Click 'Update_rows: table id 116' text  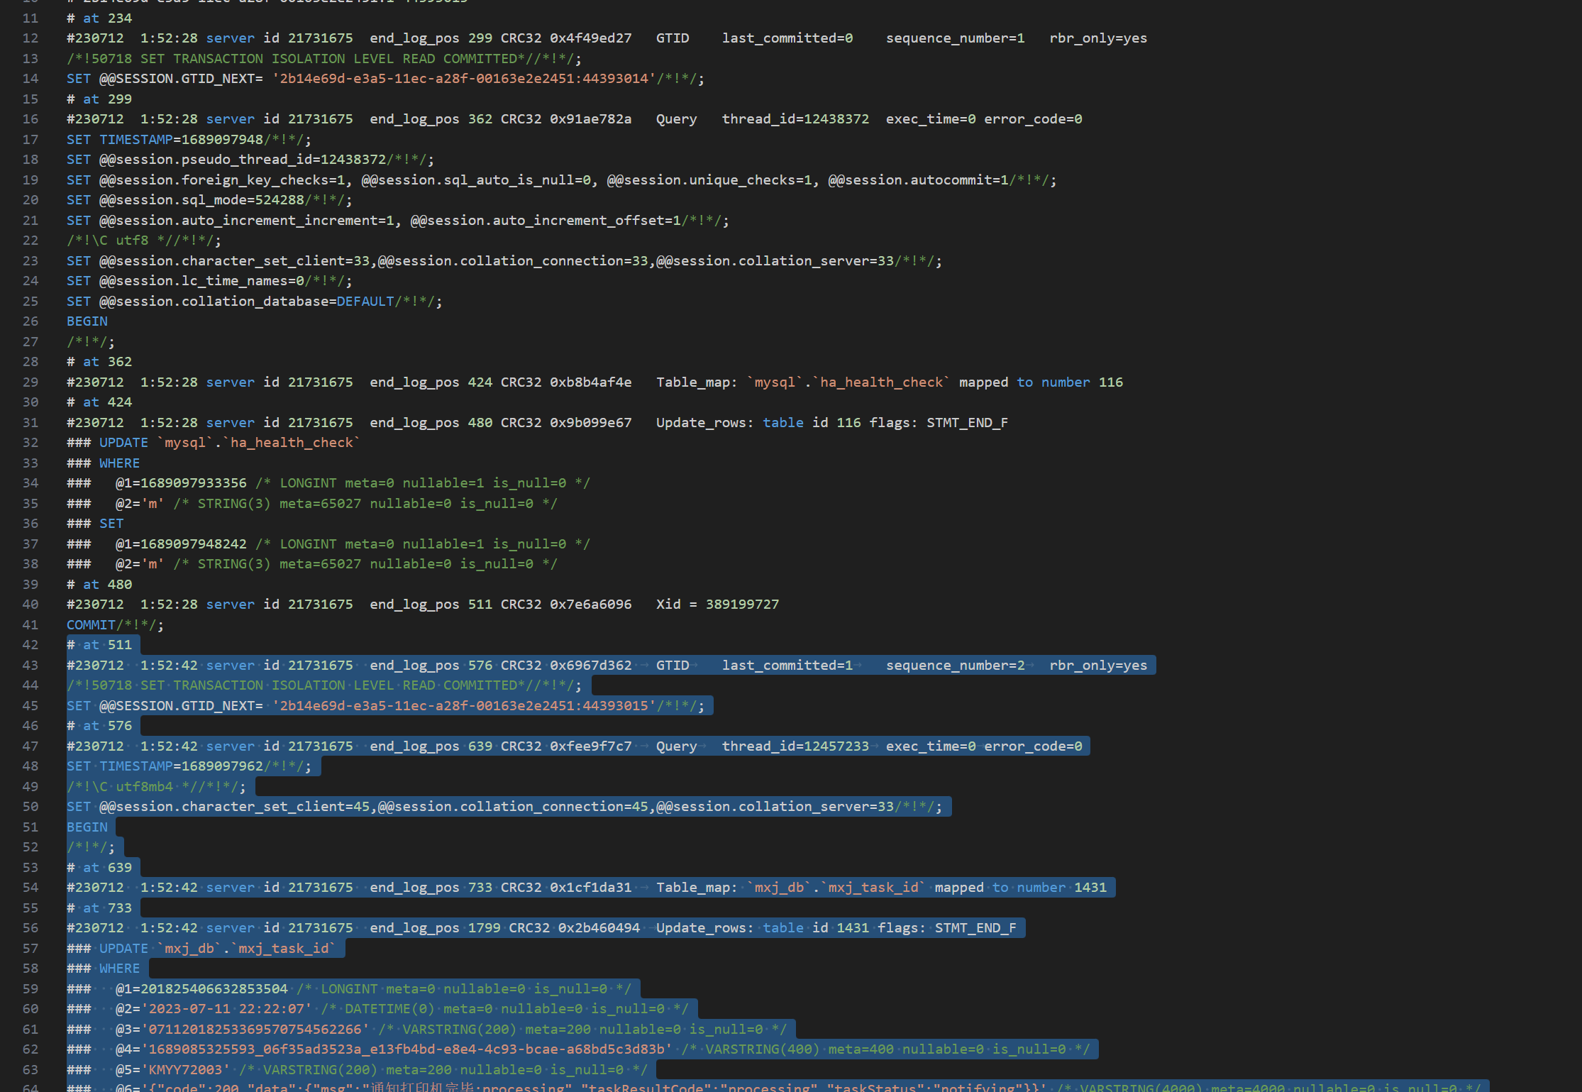[x=758, y=423]
